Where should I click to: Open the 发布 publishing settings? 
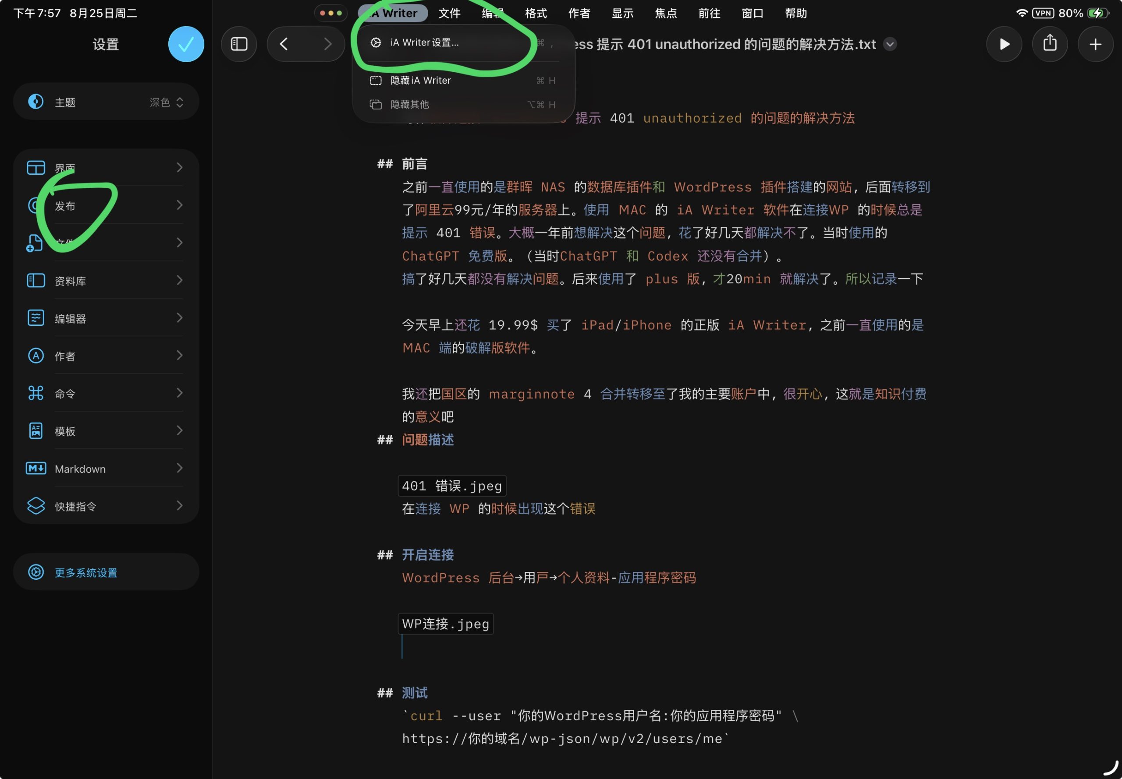106,205
